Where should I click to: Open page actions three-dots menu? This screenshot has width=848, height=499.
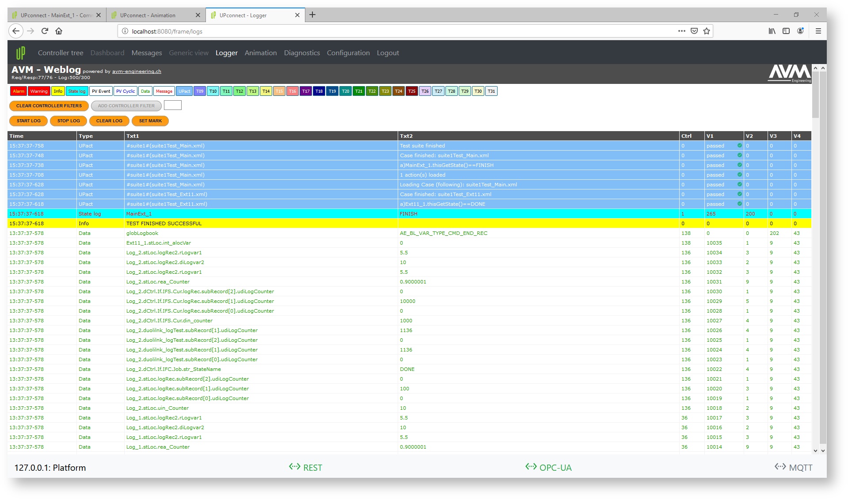pos(681,31)
